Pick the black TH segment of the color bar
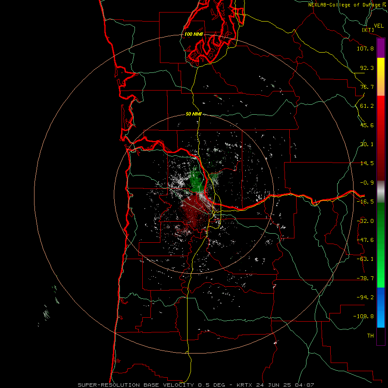This screenshot has height=388, width=388. tap(381, 336)
